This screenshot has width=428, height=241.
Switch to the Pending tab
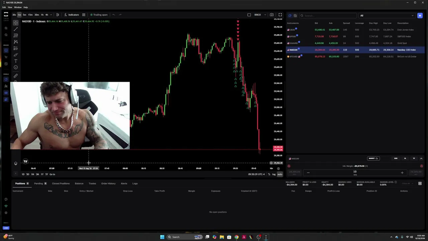point(40,183)
